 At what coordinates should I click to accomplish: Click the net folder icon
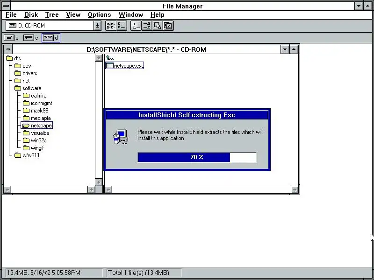click(18, 81)
